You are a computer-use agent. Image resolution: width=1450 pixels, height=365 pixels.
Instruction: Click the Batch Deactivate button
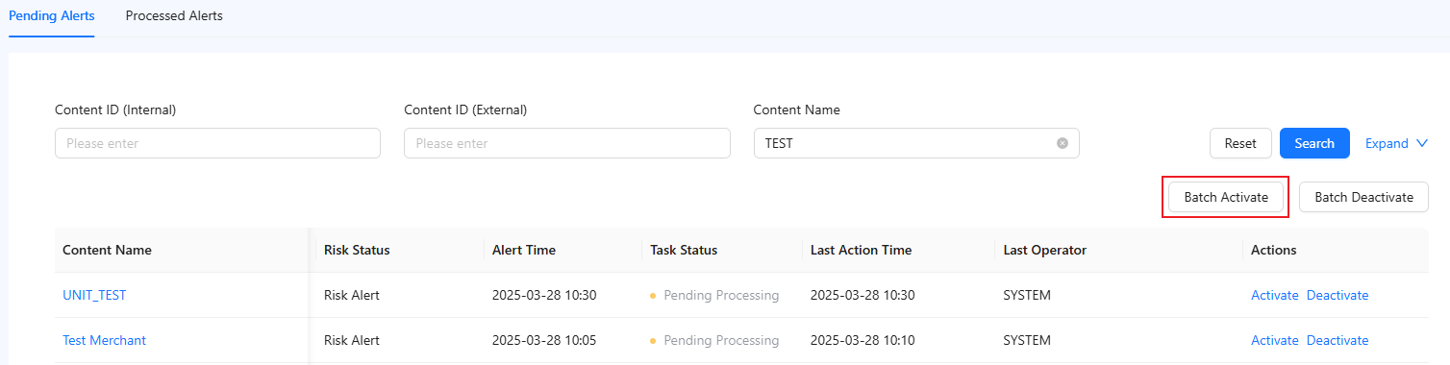(x=1363, y=197)
